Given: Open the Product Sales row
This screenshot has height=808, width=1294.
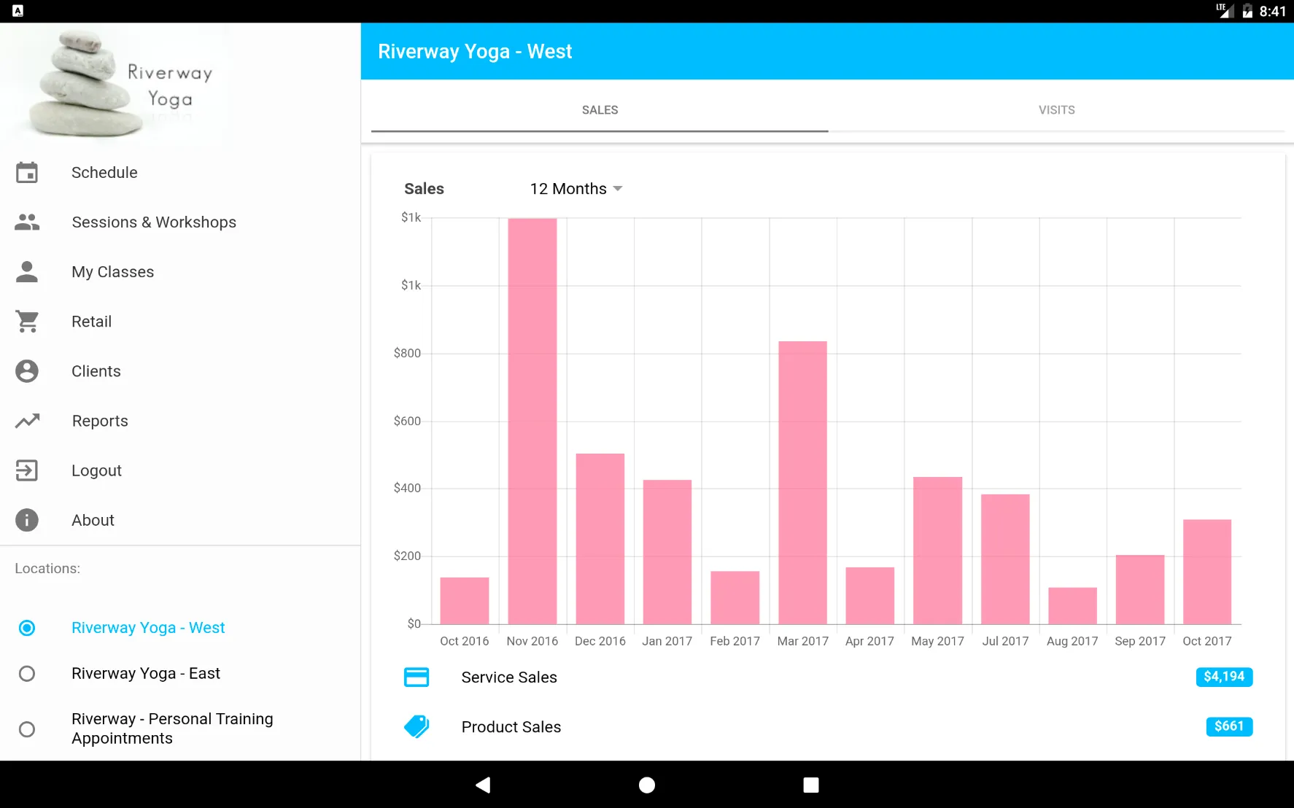Looking at the screenshot, I should 828,727.
